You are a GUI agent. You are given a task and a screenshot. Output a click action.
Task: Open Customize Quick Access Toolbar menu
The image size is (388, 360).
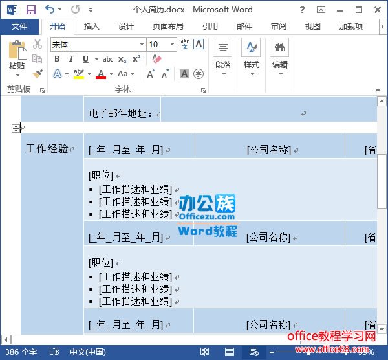(x=91, y=10)
